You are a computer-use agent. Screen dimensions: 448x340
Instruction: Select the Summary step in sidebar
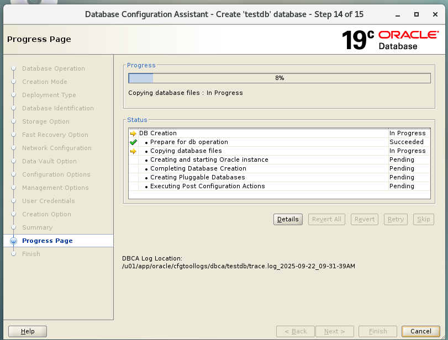pos(38,228)
